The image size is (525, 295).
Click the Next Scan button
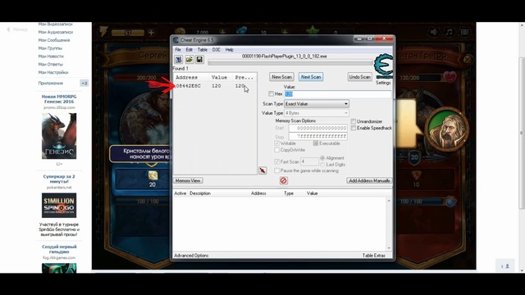coord(311,77)
